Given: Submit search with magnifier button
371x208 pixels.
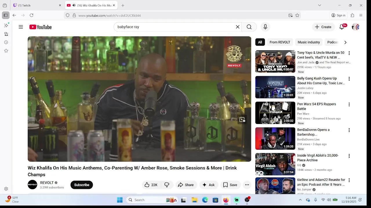Looking at the screenshot, I should (249, 27).
